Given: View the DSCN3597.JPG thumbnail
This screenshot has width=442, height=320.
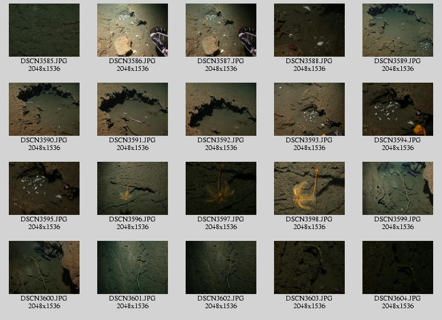Looking at the screenshot, I should tap(221, 188).
